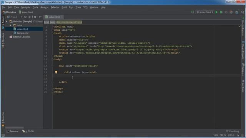Collapse the div fold marker at line 13
The width and height of the screenshot is (246, 138).
tap(53, 66)
